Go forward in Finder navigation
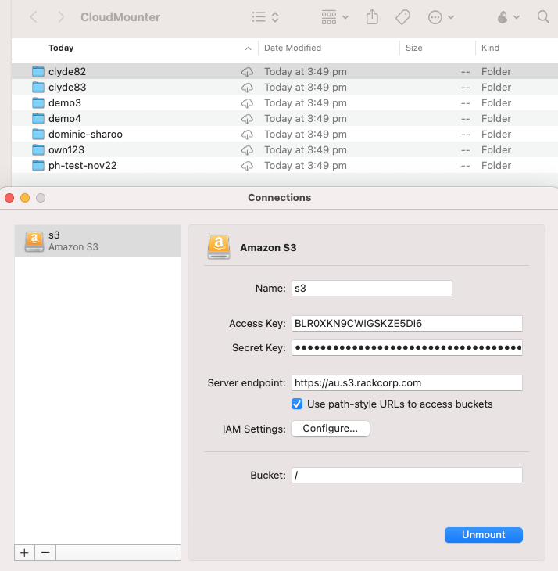Viewport: 558px width, 571px height. [61, 17]
